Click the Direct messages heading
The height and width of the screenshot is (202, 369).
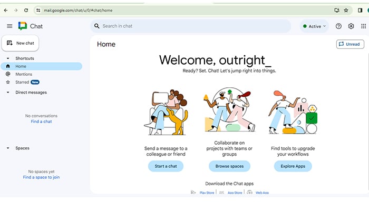[31, 92]
